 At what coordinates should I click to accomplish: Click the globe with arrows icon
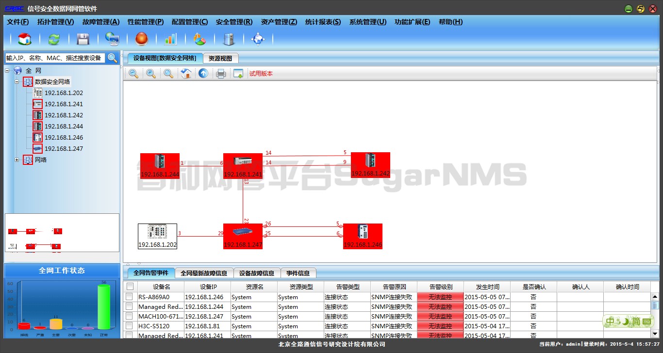click(258, 39)
